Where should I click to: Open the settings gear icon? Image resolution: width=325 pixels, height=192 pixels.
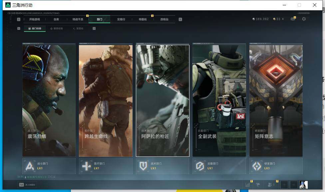click(x=304, y=19)
